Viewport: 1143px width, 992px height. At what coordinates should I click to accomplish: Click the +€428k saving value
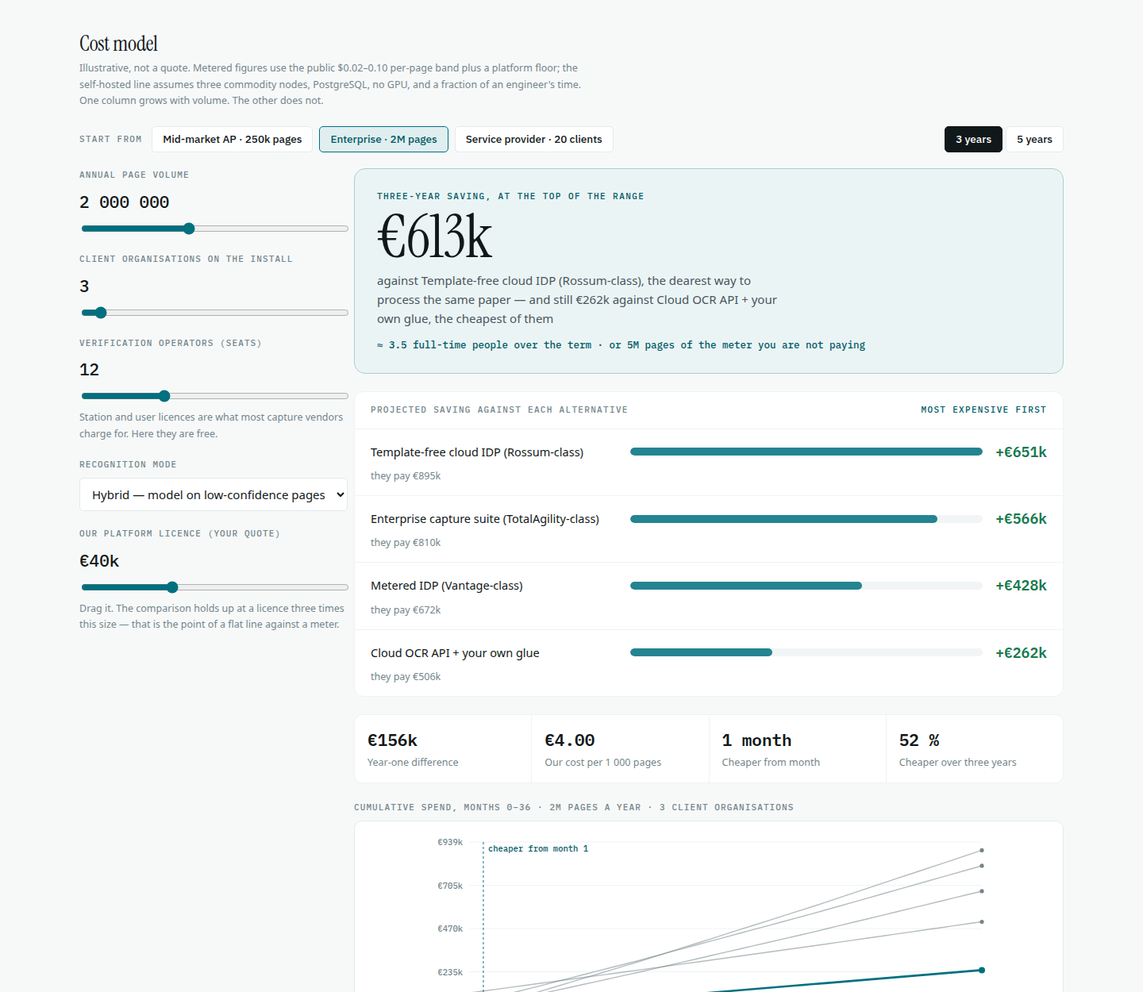coord(1021,586)
